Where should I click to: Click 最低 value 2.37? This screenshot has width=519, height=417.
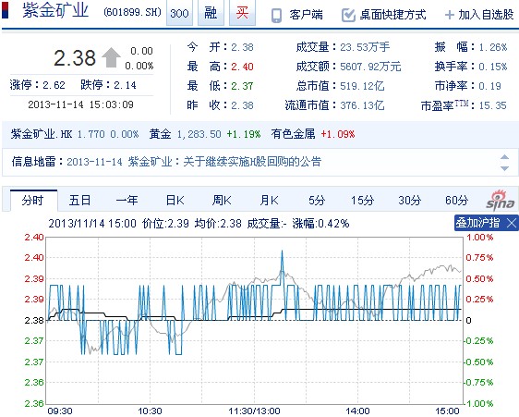point(242,86)
